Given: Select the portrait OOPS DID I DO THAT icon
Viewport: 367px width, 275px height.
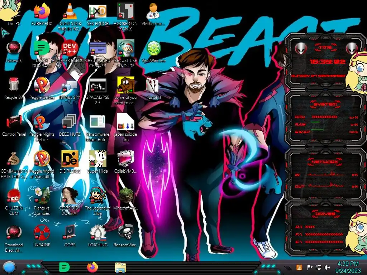Looking at the screenshot, I should point(70,202).
